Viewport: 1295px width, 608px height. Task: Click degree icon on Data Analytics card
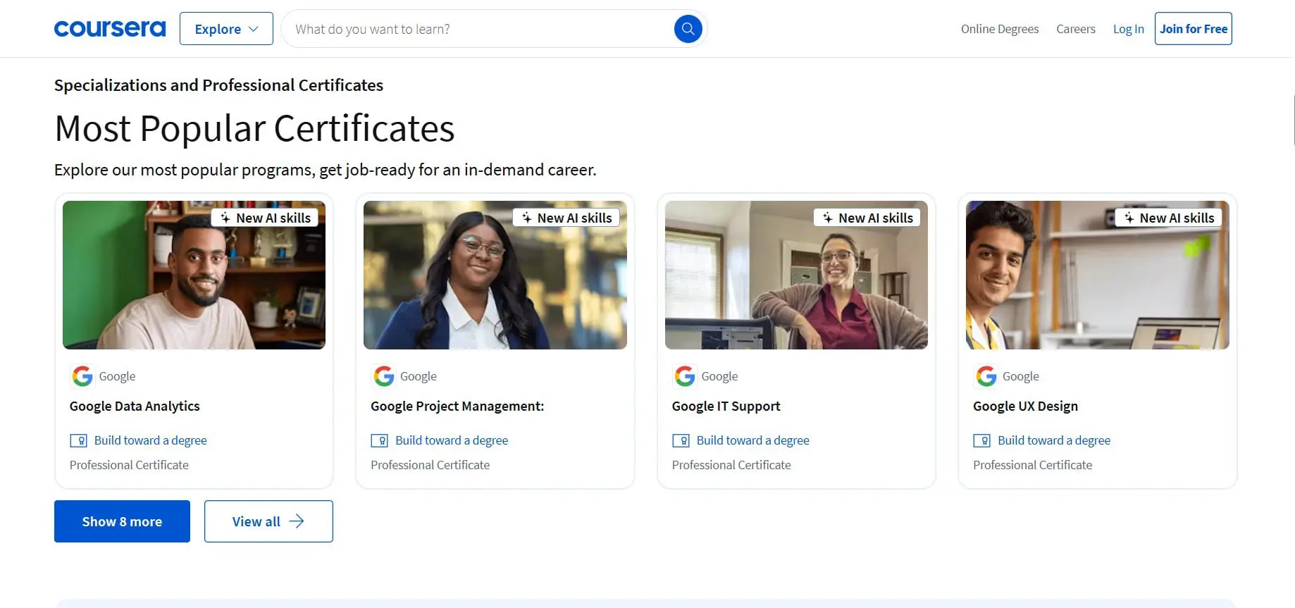78,441
